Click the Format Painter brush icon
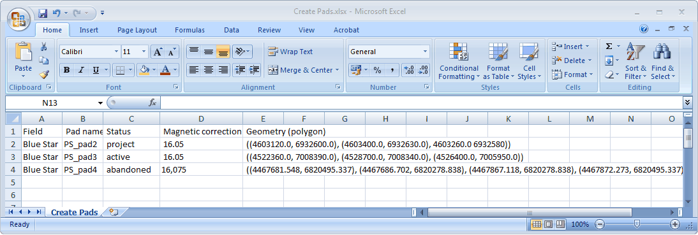The height and width of the screenshot is (235, 698). (43, 74)
